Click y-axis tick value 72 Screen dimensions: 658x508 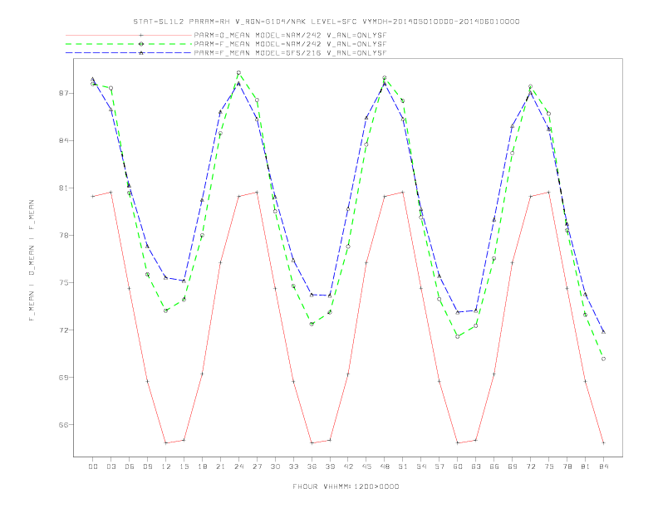63,330
